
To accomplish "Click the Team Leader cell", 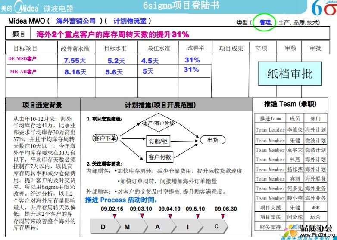I will tap(270, 130).
